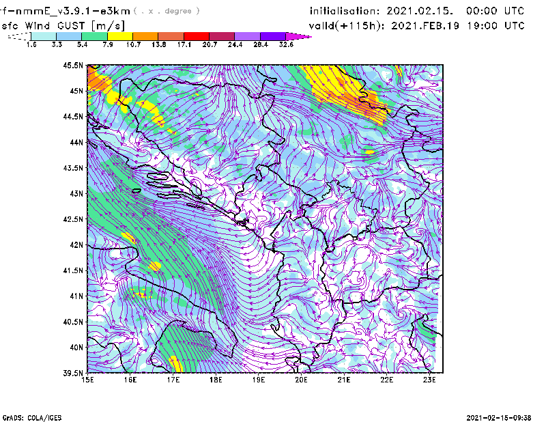Click the legend value 17.1
The image size is (546, 422).
click(184, 44)
